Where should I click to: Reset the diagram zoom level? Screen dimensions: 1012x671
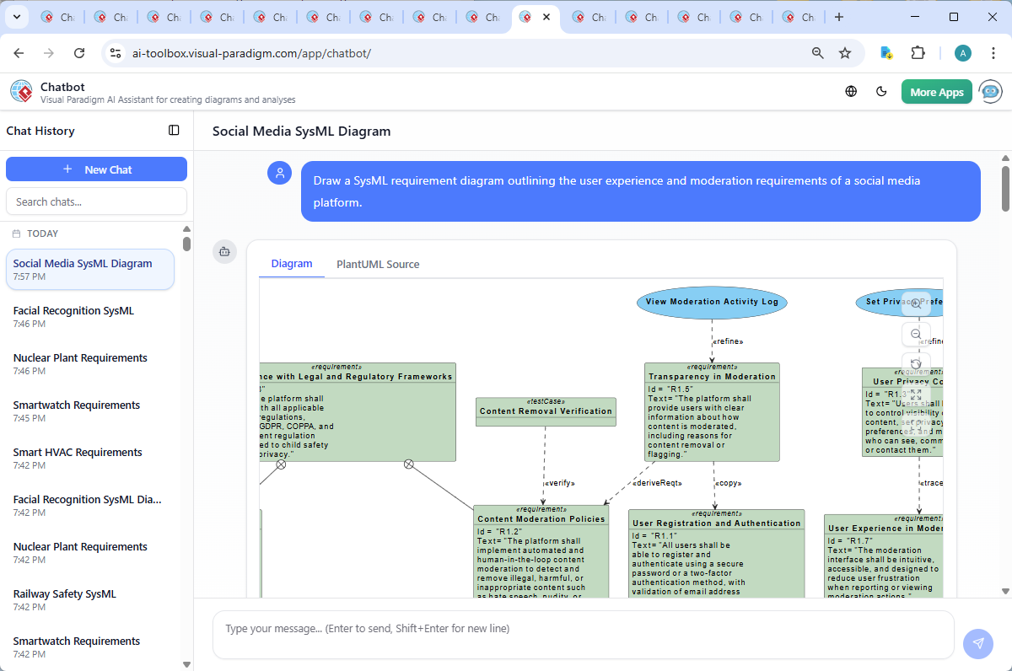[916, 363]
